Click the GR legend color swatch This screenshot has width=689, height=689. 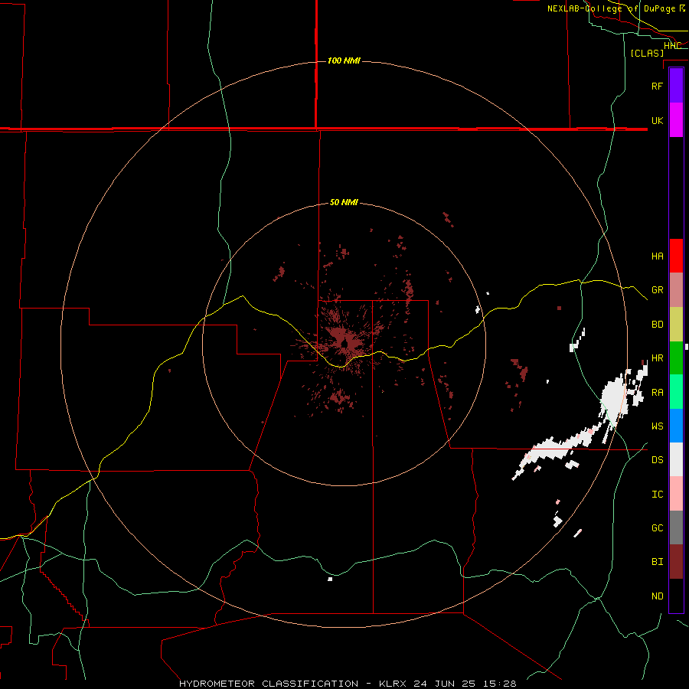pos(676,290)
